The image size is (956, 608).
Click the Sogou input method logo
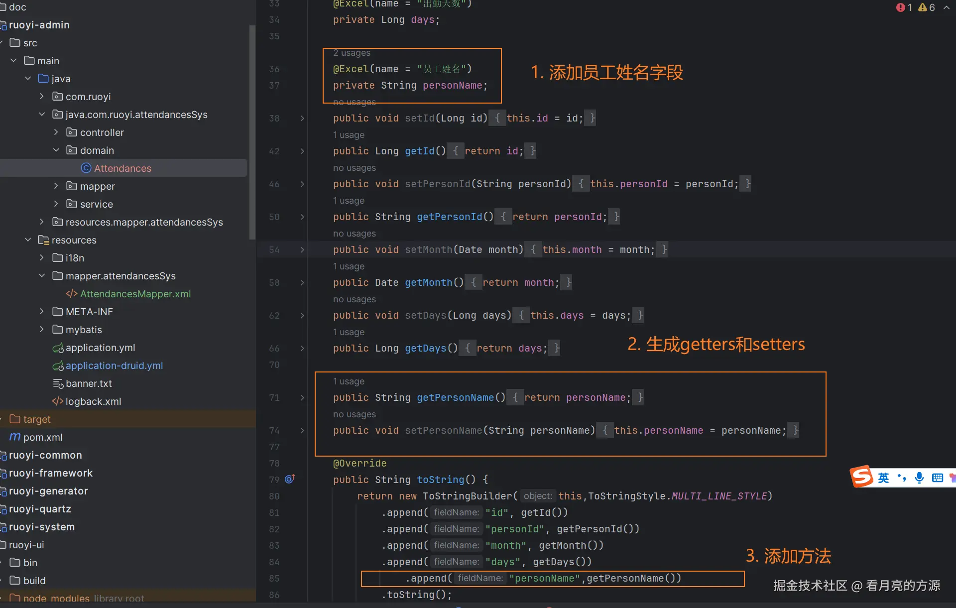click(x=862, y=477)
